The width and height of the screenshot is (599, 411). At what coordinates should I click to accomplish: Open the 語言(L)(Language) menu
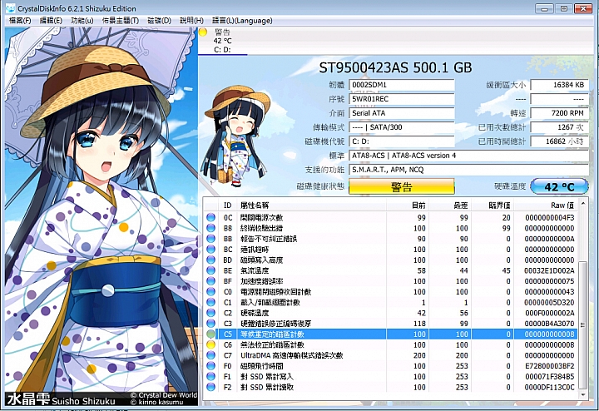click(x=242, y=21)
